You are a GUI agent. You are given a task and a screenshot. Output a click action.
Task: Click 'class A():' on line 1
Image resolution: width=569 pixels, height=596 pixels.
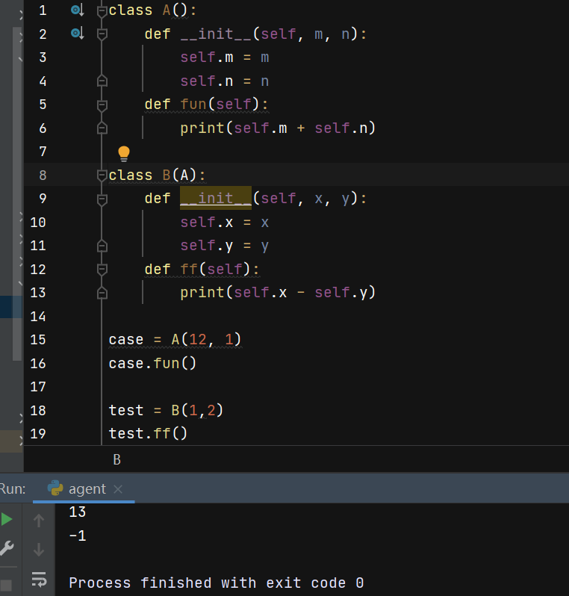tap(152, 10)
